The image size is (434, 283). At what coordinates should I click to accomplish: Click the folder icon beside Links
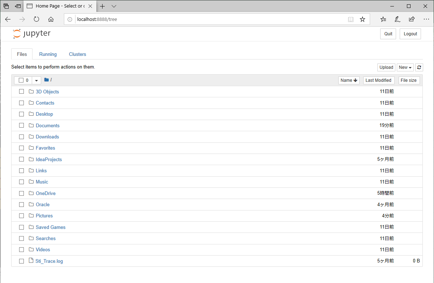tap(31, 171)
